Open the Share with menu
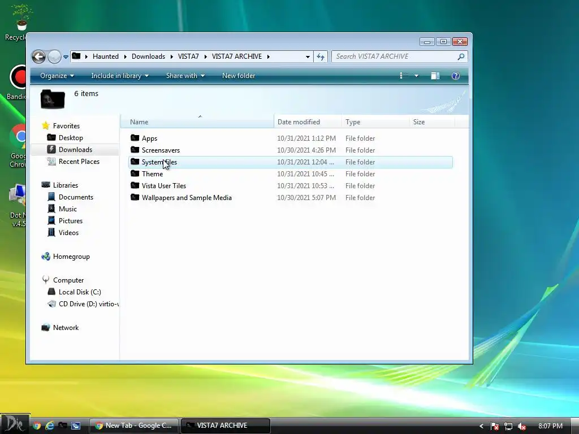The height and width of the screenshot is (434, 579). 185,76
